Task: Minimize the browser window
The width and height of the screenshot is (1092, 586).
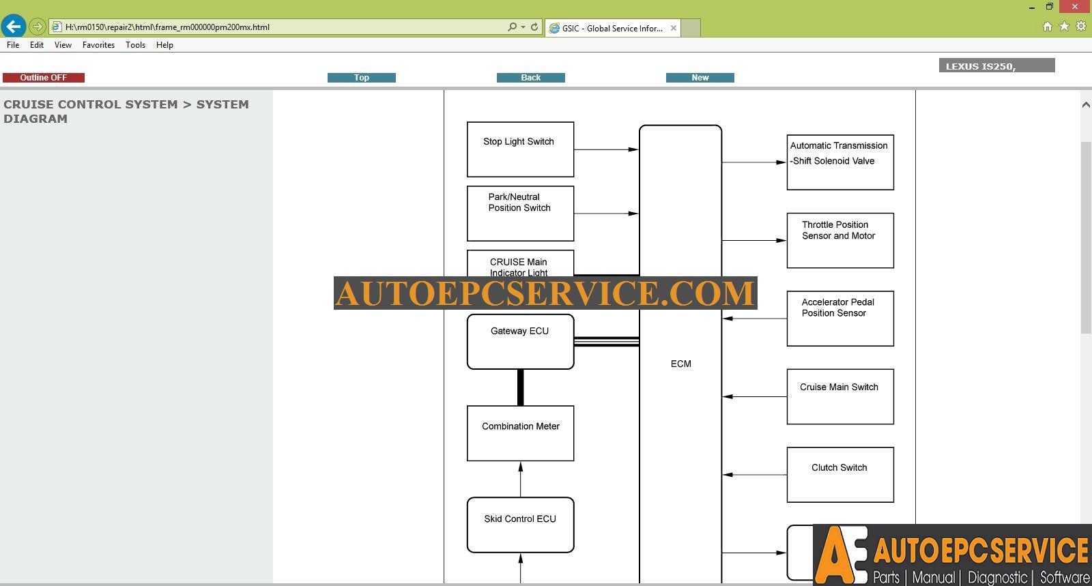Action: tap(1032, 7)
